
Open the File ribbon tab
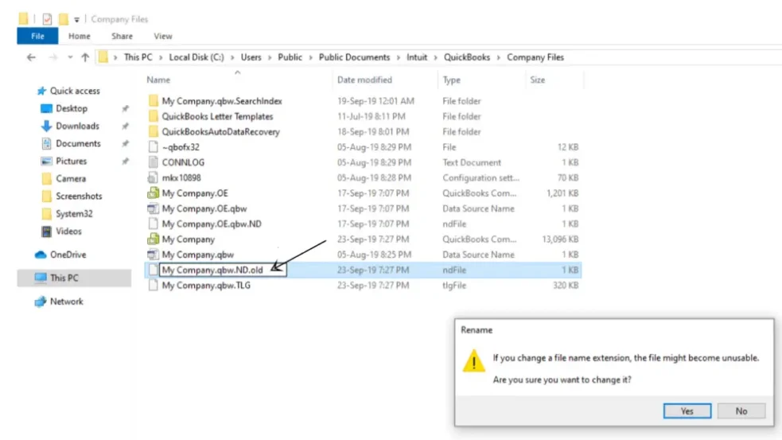click(x=37, y=36)
